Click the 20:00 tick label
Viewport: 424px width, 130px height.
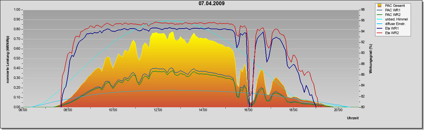coord(338,110)
